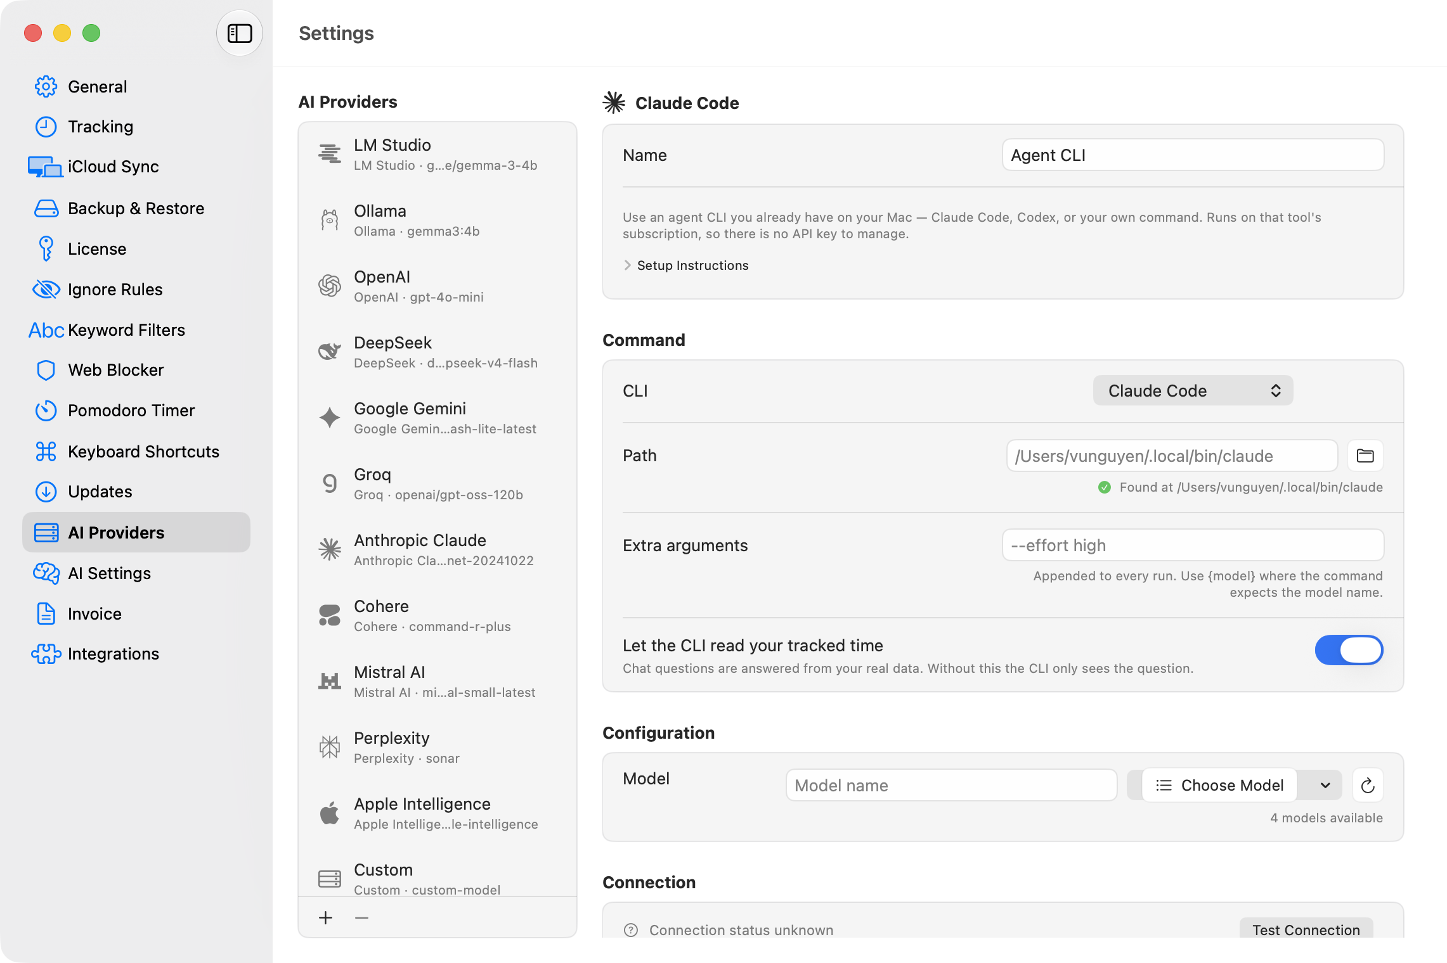Click the OpenAI logo icon

click(x=330, y=286)
